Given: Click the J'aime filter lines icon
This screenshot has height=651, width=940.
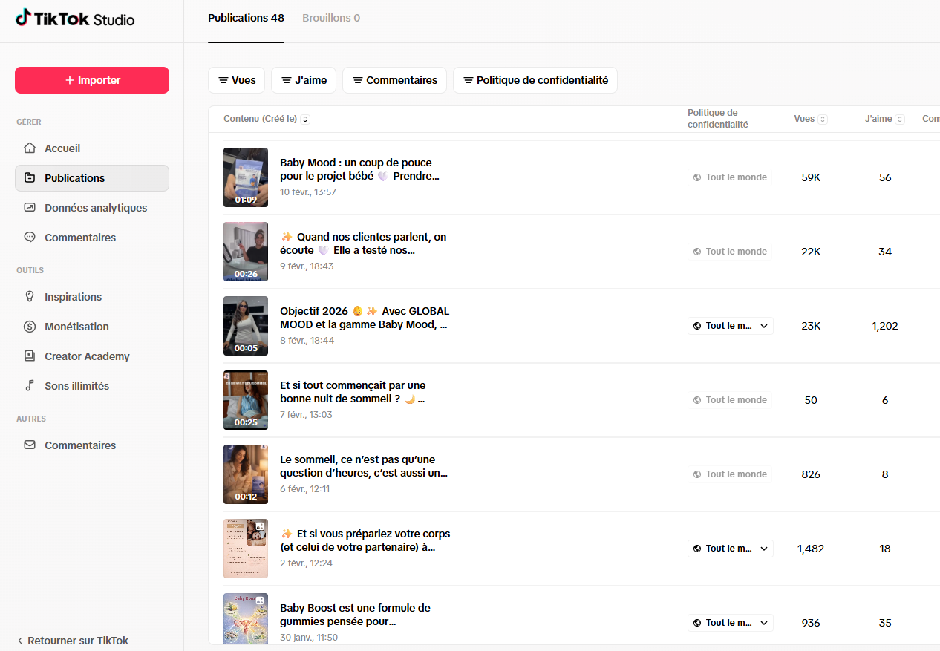Looking at the screenshot, I should pos(286,80).
